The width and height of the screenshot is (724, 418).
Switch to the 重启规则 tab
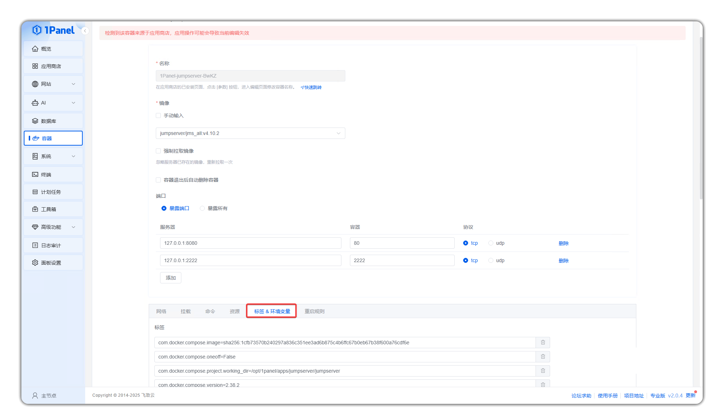click(x=314, y=311)
